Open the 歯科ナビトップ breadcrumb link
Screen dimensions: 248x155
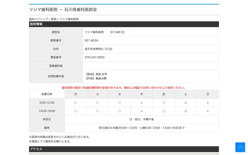(38, 19)
